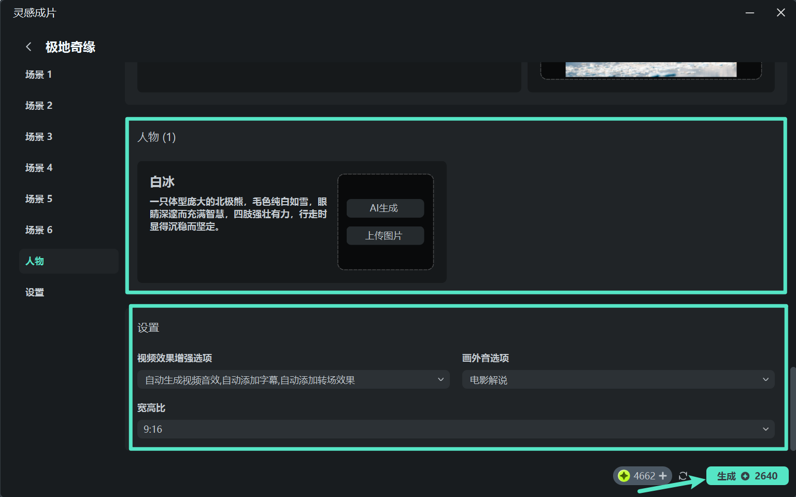Click the plus icon to add more credits
This screenshot has height=497, width=796.
(x=663, y=475)
